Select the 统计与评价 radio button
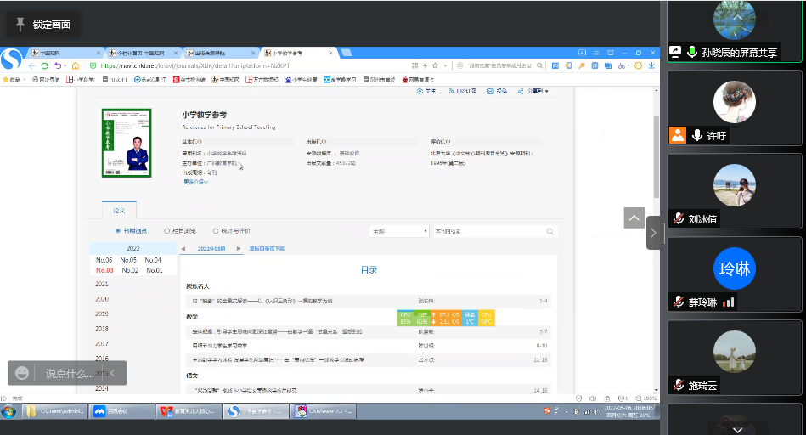Screen dimensions: 806x435 (215, 230)
